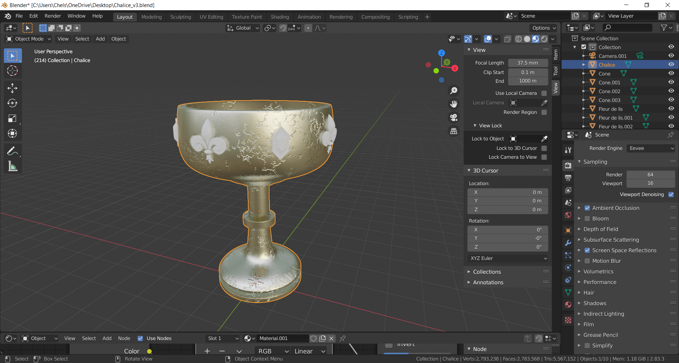The height and width of the screenshot is (363, 679).
Task: Open the XYZ Euler rotation mode dropdown
Action: click(508, 259)
